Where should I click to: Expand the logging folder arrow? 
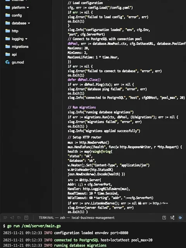tap(26, 39)
